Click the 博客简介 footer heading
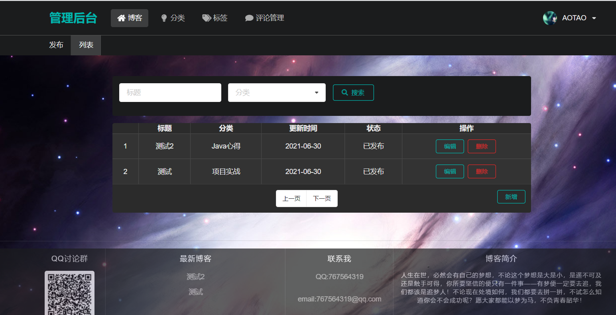The width and height of the screenshot is (616, 315). pyautogui.click(x=501, y=259)
